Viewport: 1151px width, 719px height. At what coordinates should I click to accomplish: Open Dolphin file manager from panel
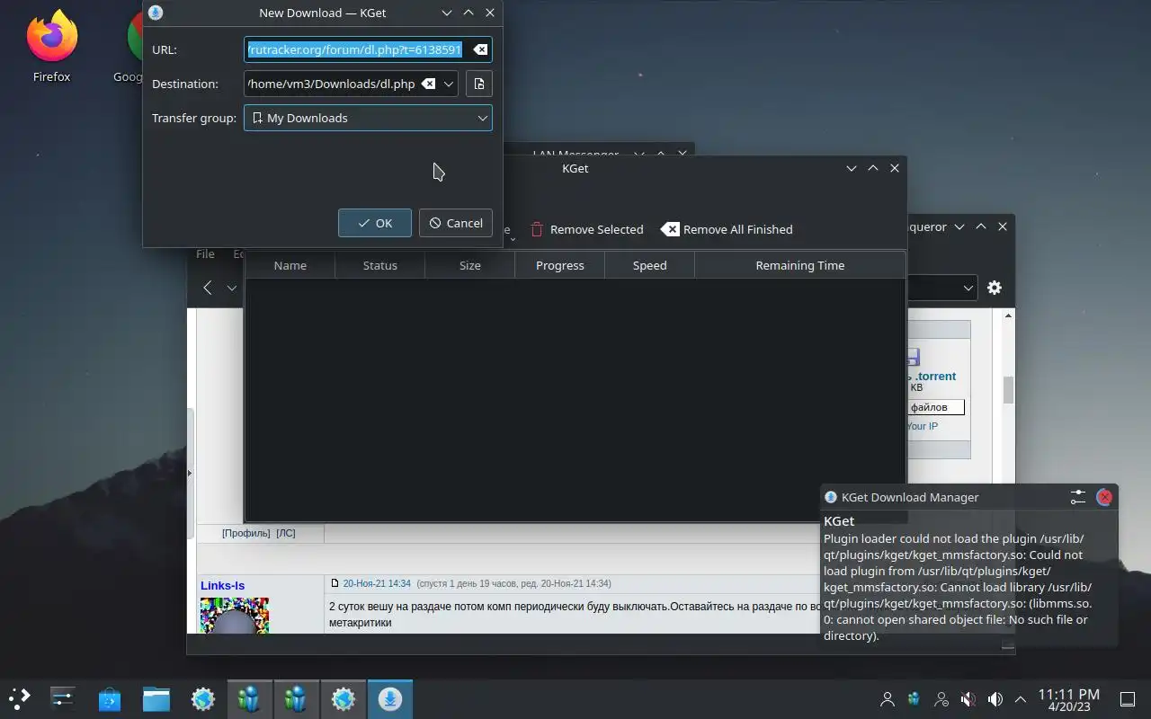[156, 698]
